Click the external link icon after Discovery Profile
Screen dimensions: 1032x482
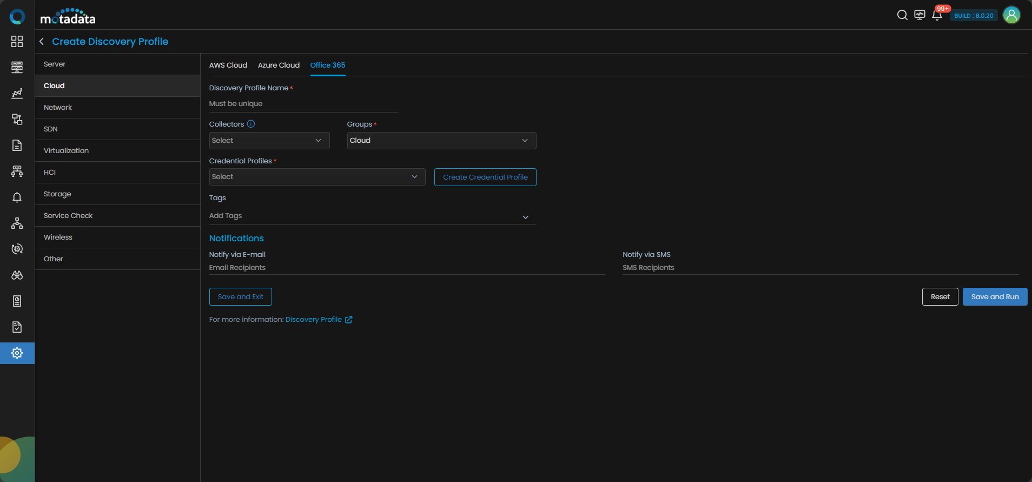(349, 320)
